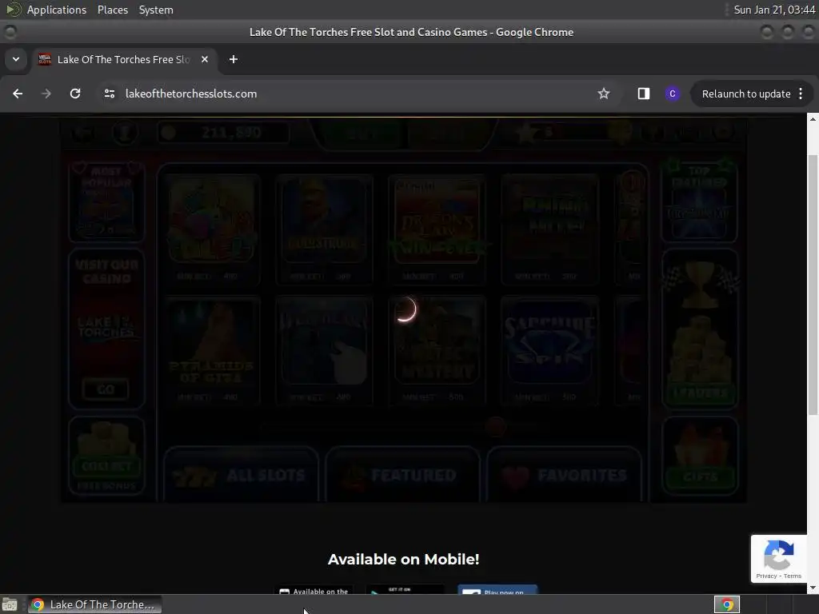Open the Sapphire Spin slot game

(549, 351)
